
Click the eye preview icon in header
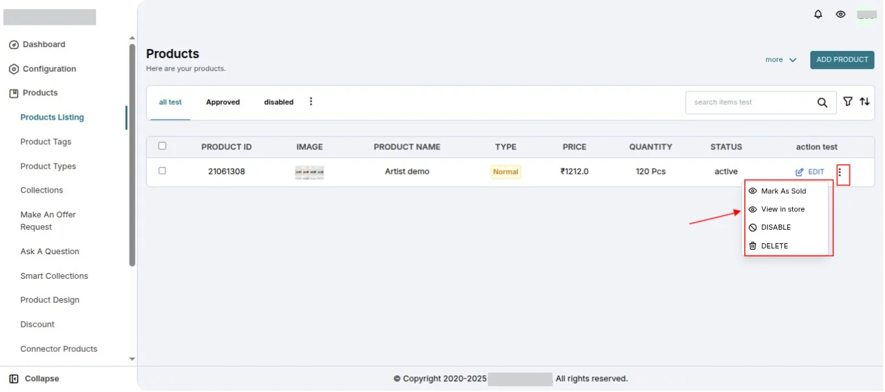pyautogui.click(x=840, y=14)
